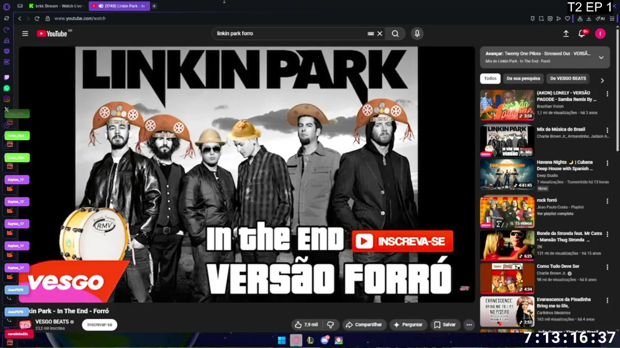
Task: Open the browser downloads icon
Action: [x=589, y=18]
